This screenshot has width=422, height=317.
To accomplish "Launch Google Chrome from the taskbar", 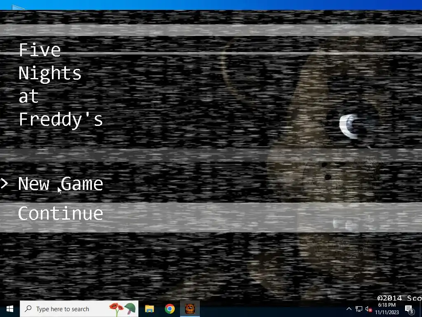I will (170, 309).
